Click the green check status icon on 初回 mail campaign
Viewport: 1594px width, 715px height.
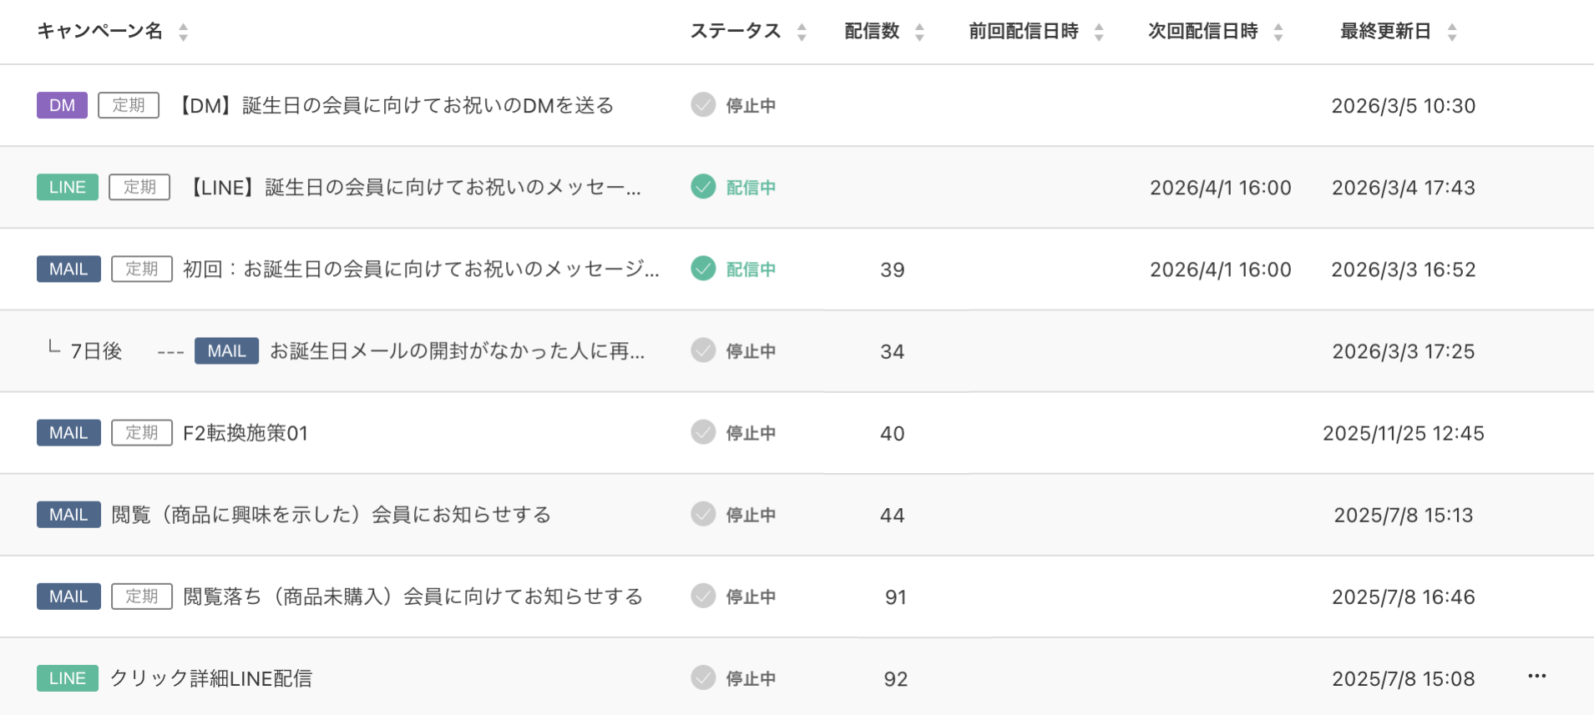pyautogui.click(x=702, y=269)
